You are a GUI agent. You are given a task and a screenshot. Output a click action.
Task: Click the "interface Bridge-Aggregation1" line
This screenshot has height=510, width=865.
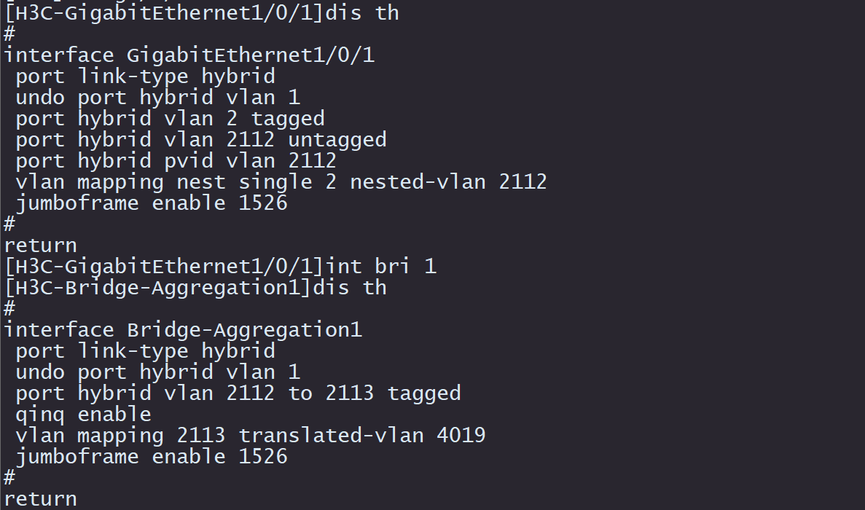(x=183, y=330)
